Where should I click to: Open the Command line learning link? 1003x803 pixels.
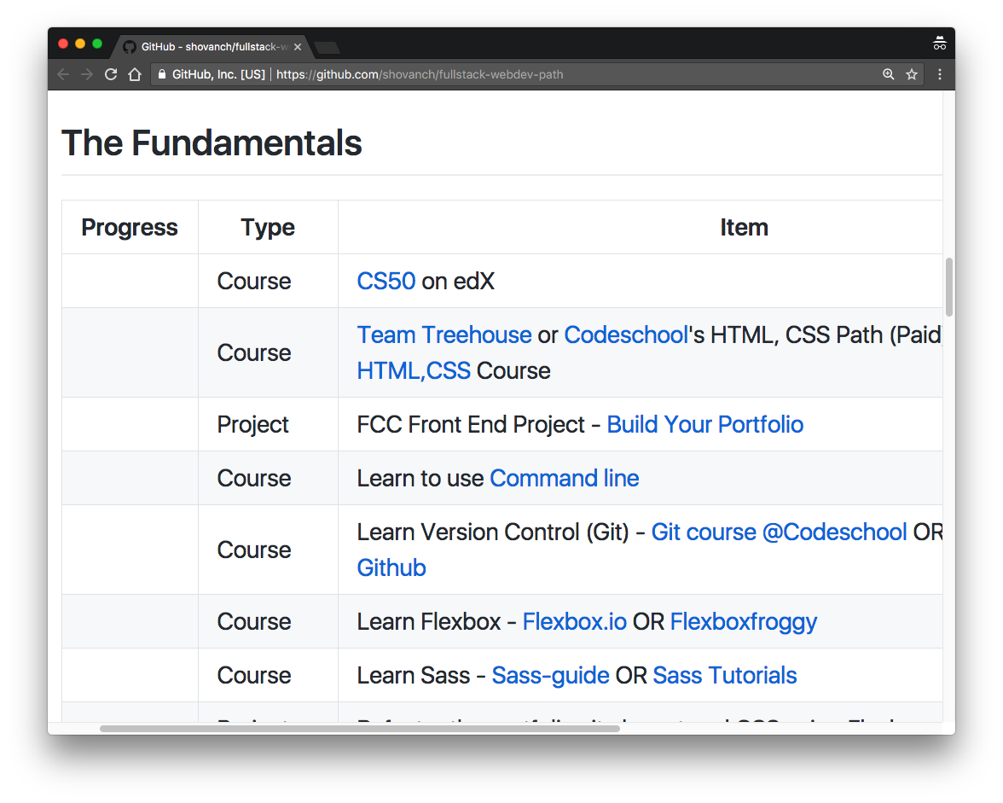(564, 478)
